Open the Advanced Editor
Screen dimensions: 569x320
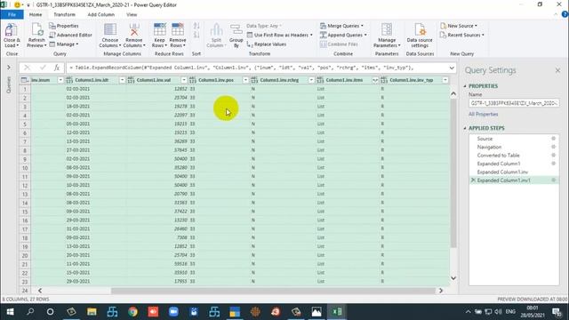pos(71,35)
